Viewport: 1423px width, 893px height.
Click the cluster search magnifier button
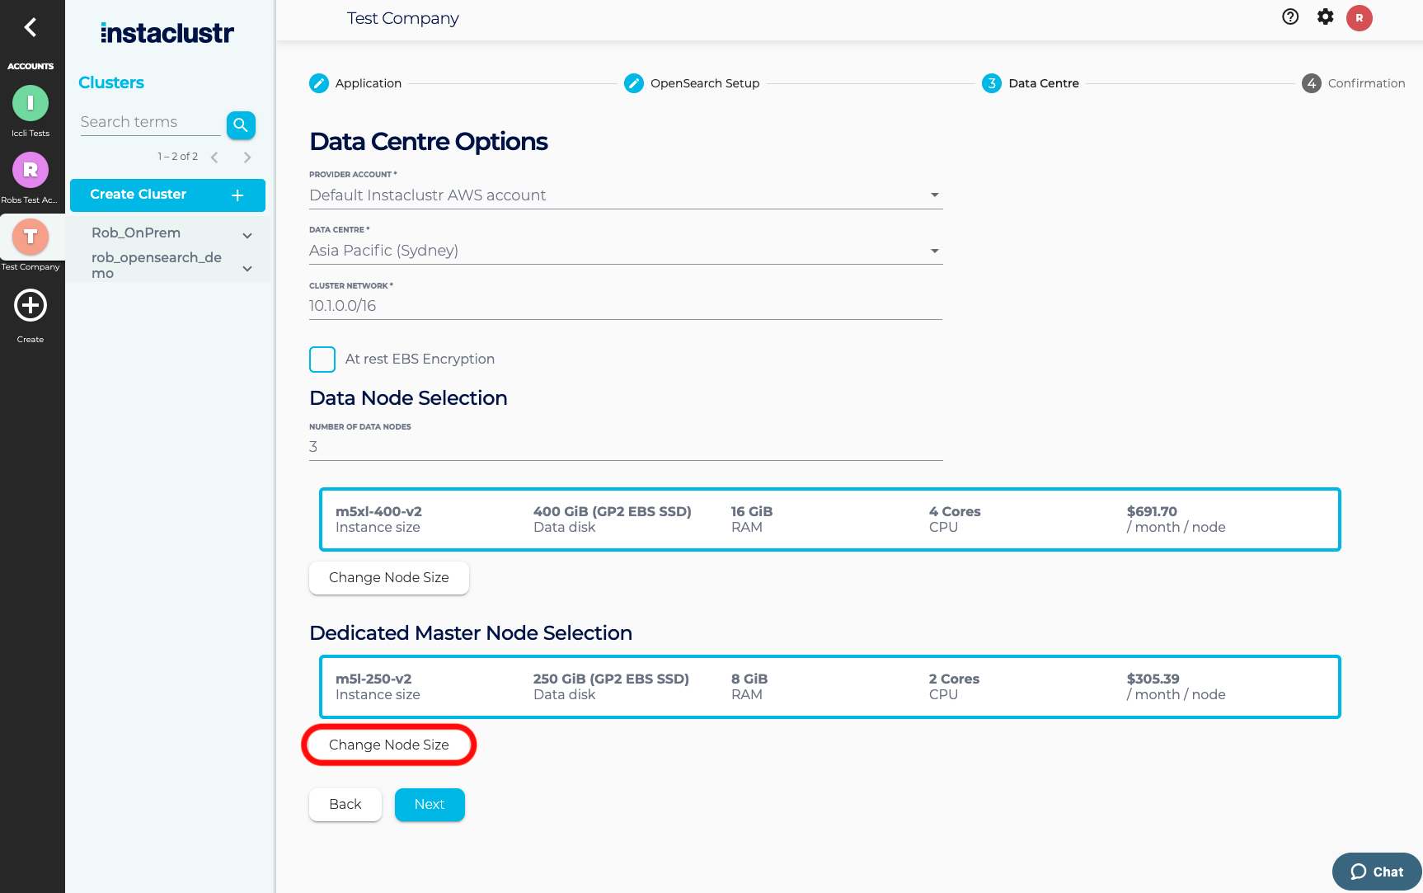(x=241, y=125)
